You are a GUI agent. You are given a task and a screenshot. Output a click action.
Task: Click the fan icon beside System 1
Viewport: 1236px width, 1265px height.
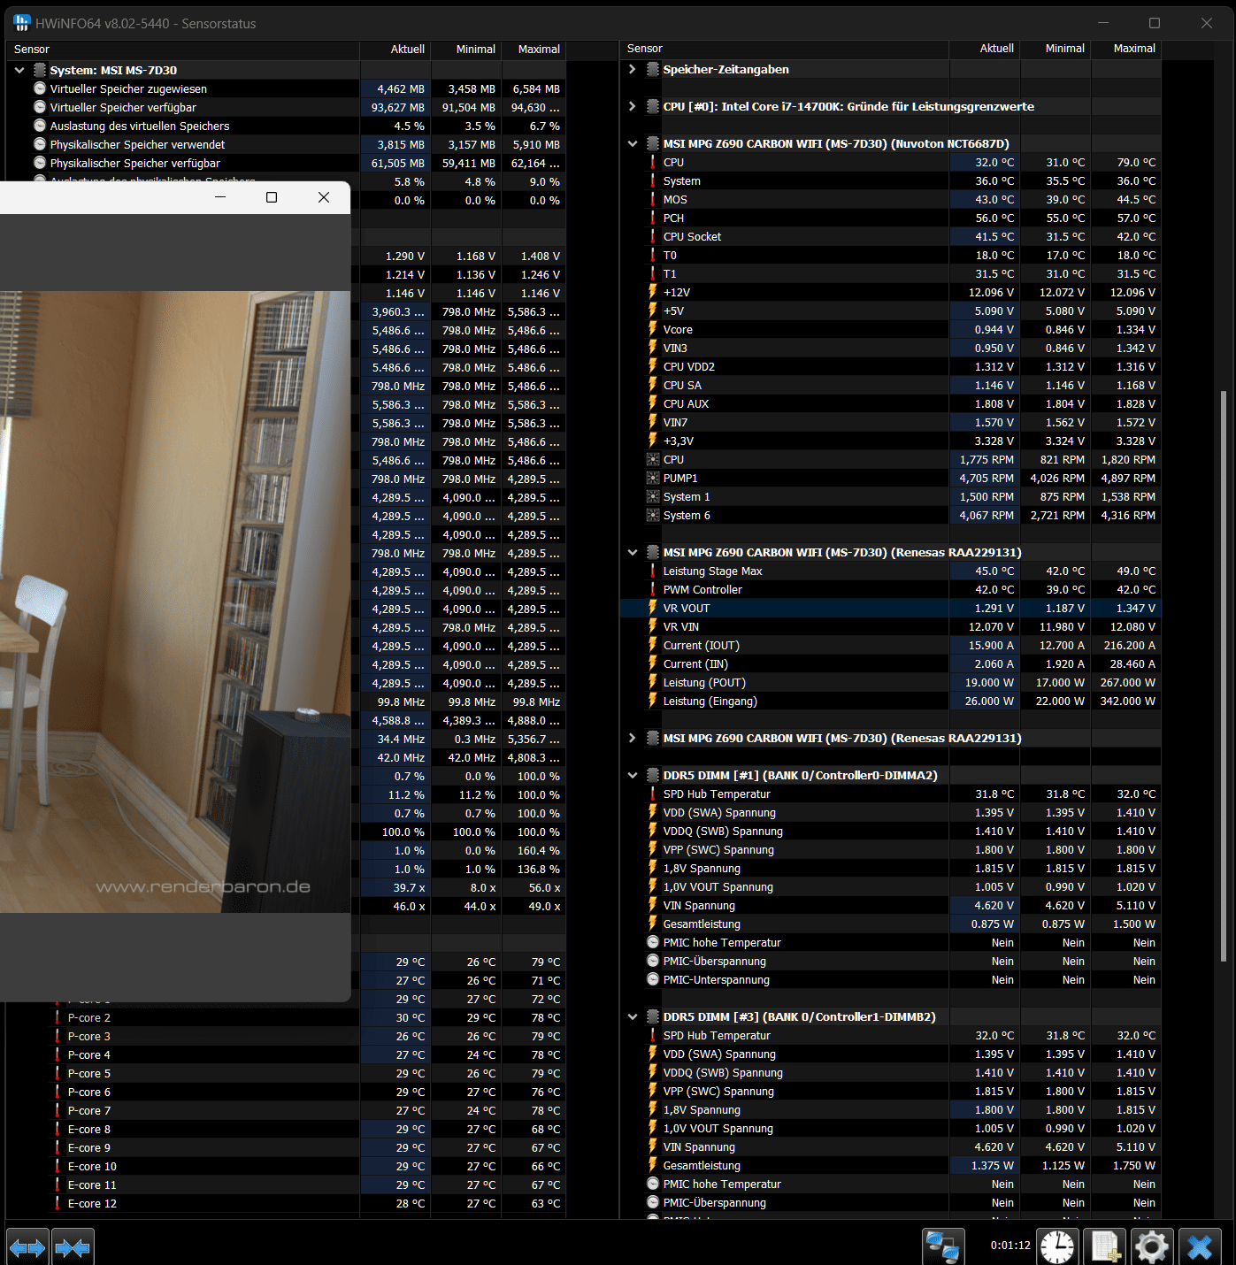point(653,497)
